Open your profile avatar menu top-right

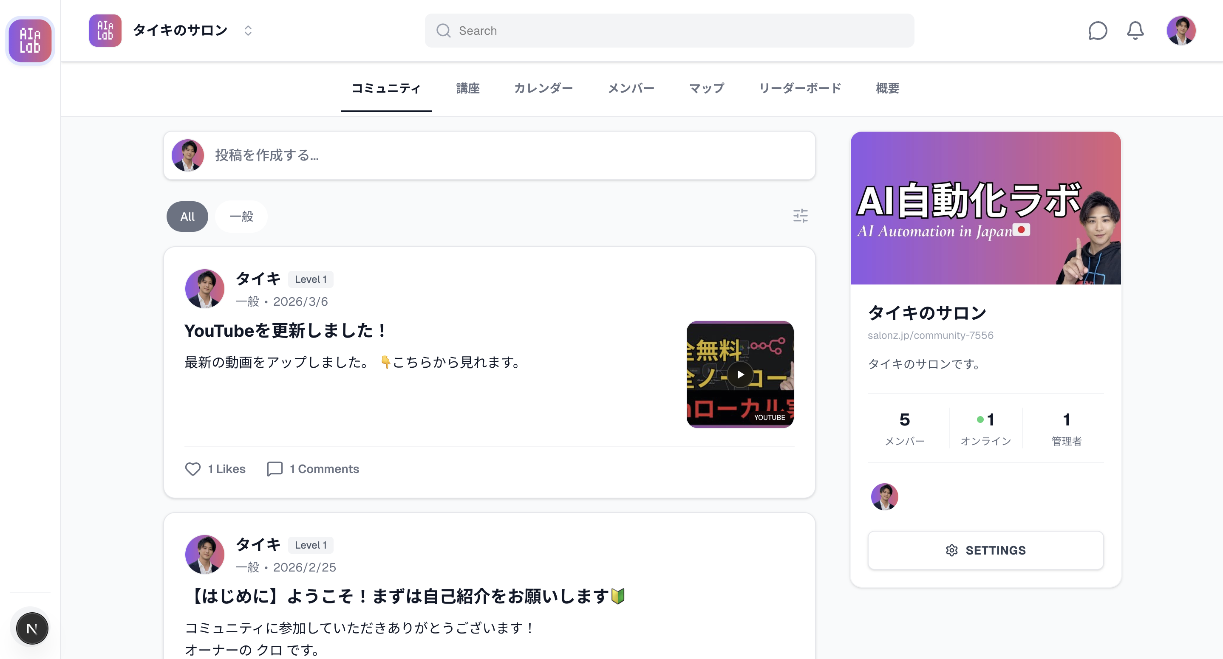[1181, 31]
